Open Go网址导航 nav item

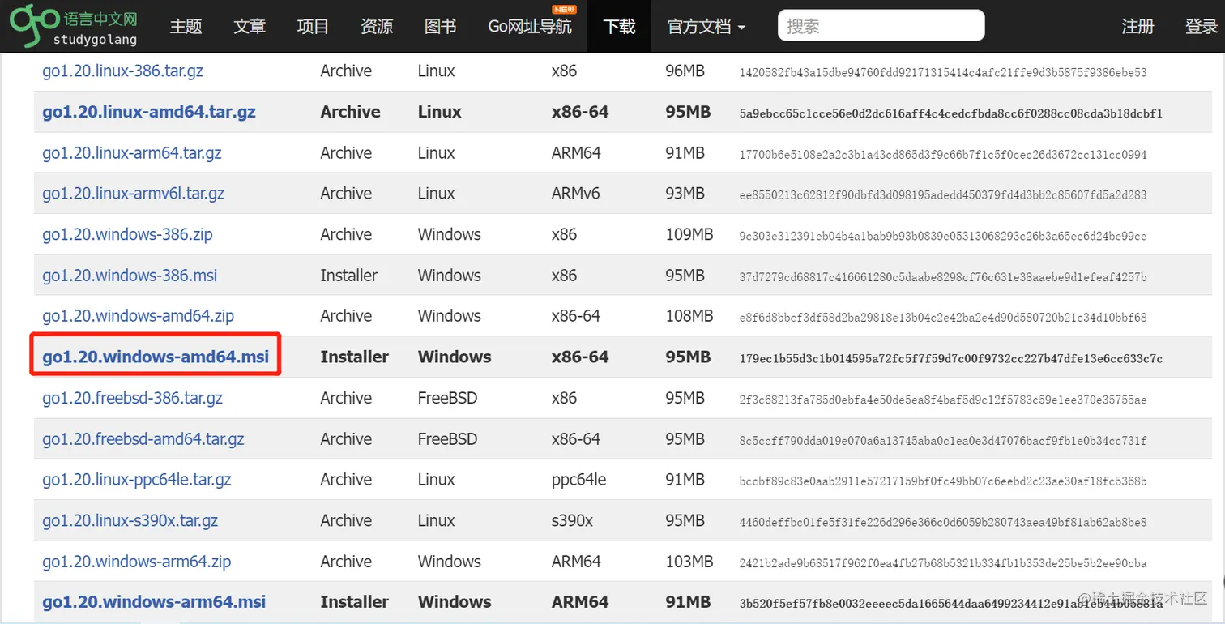point(530,27)
